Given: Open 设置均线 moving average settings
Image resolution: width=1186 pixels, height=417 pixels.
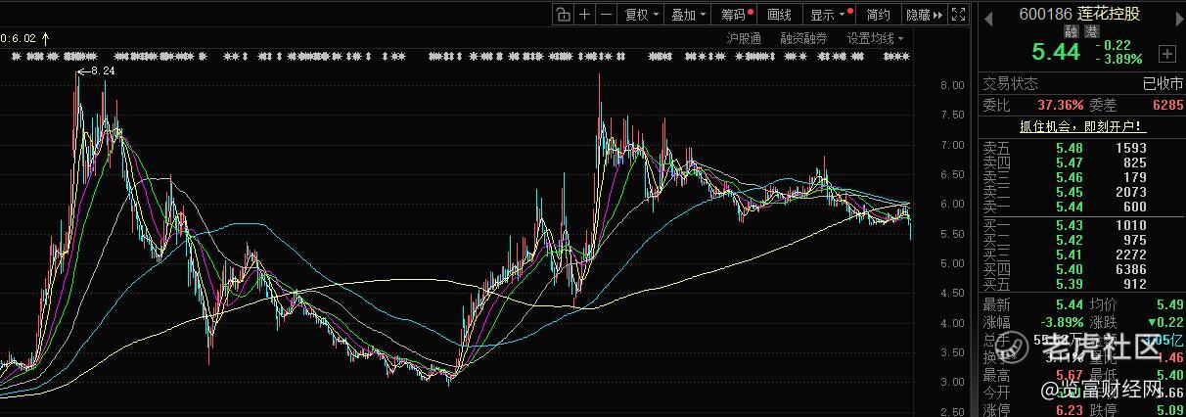Looking at the screenshot, I should point(875,38).
